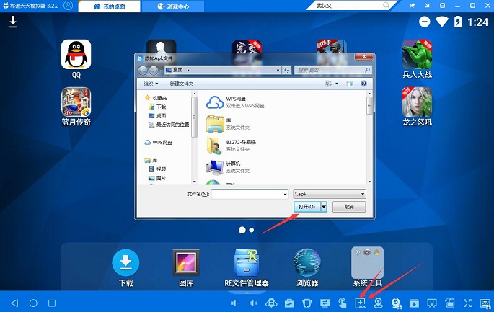This screenshot has width=494, height=312.
Task: Click the download arrow at the screen's top-left
Action: [12, 22]
